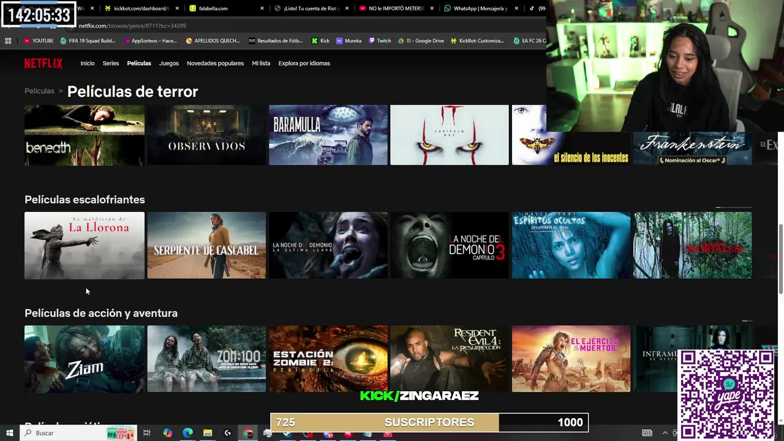Screen dimensions: 784x441
Task: Open APELLIDOS QUECHUA bookmark
Action: pyautogui.click(x=213, y=40)
